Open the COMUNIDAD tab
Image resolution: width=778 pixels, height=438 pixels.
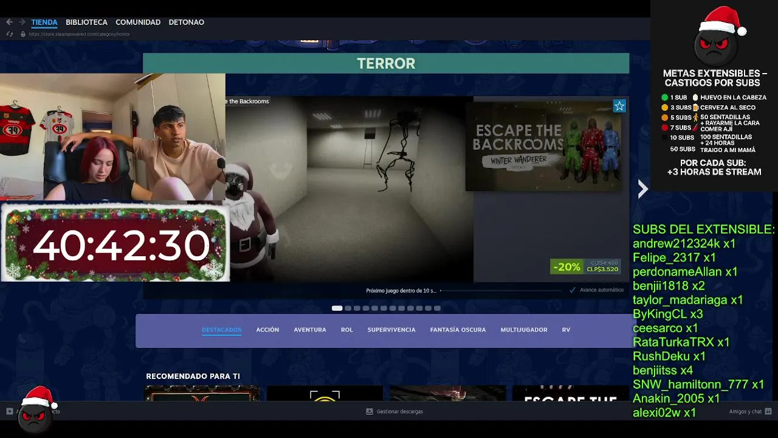(138, 22)
